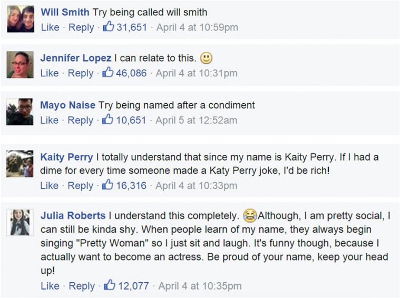Reply to Julia Roberts' comment
This screenshot has height=298, width=400.
pyautogui.click(x=81, y=286)
